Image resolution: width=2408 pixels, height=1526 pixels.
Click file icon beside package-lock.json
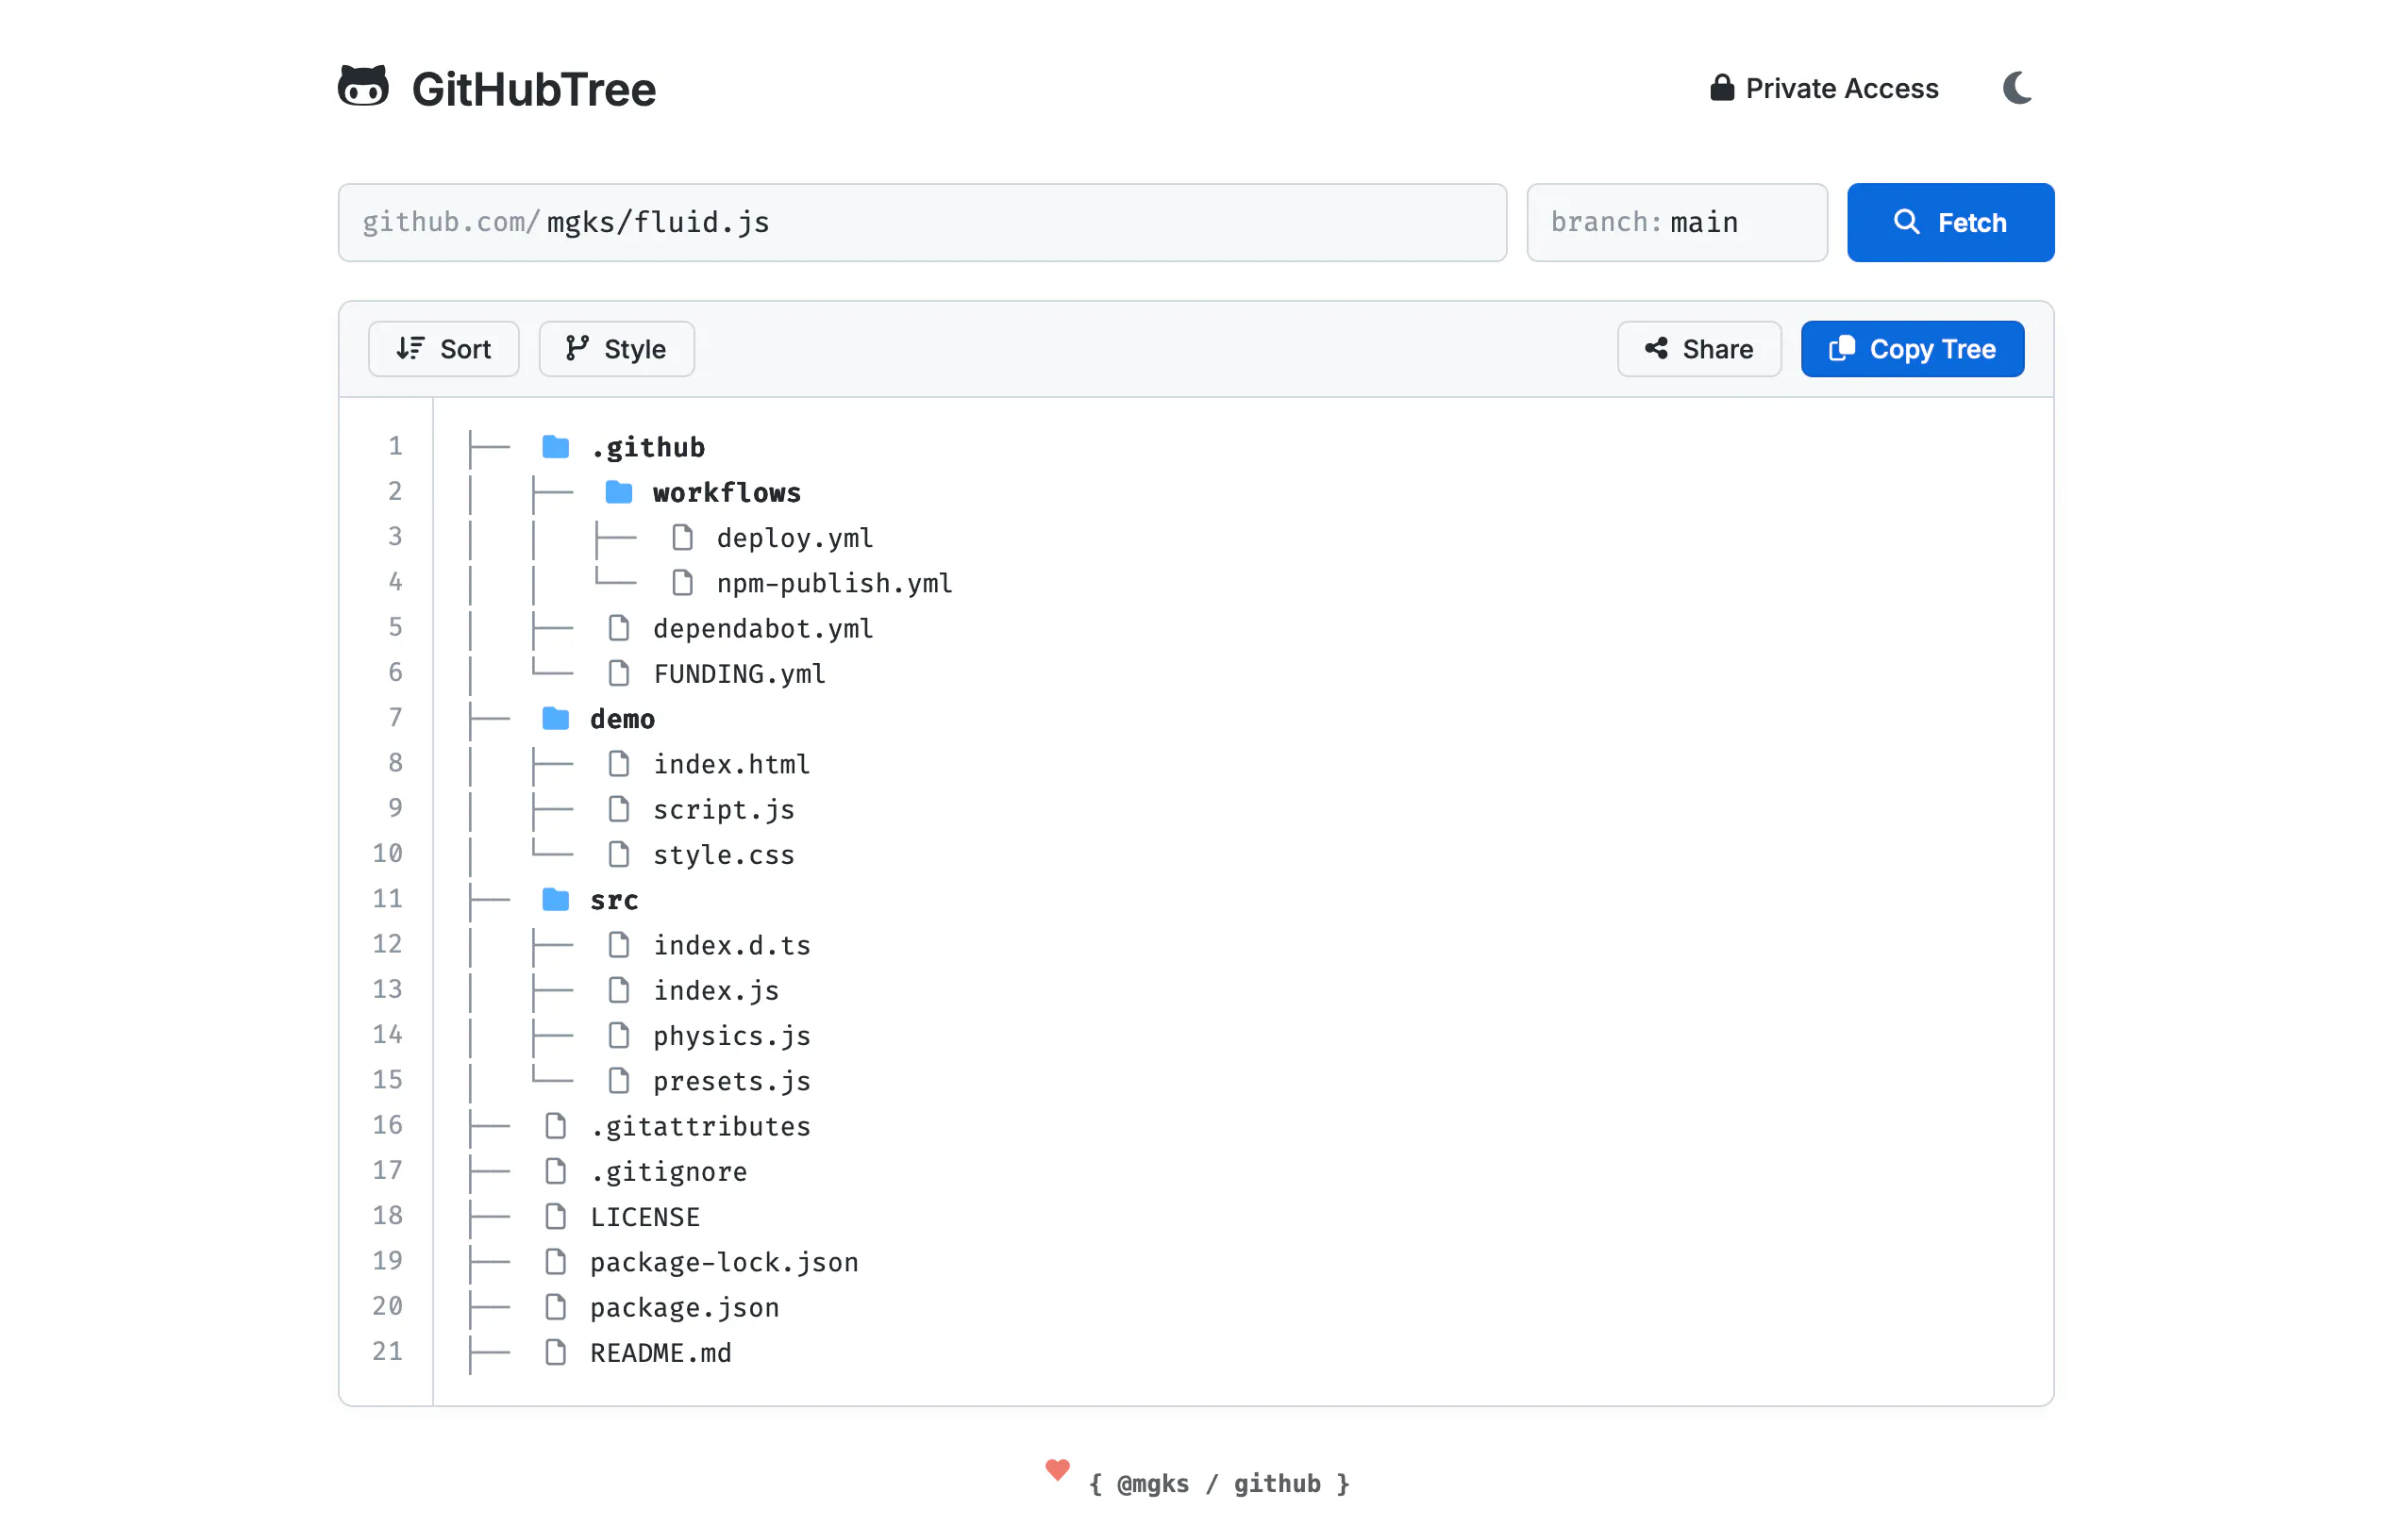555,1262
